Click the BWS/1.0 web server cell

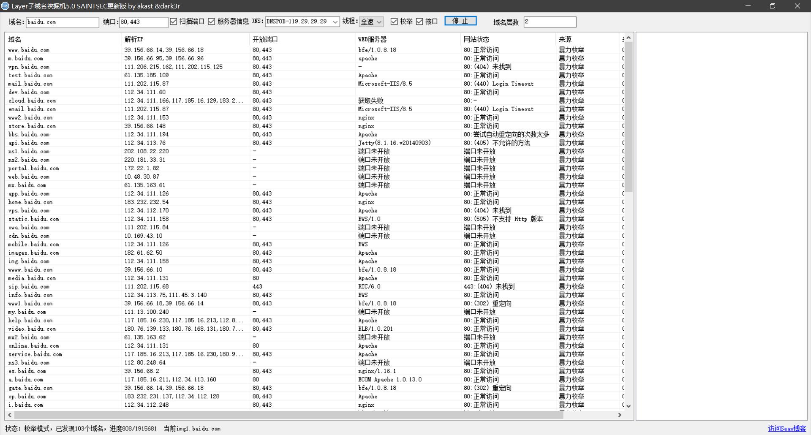pyautogui.click(x=369, y=219)
